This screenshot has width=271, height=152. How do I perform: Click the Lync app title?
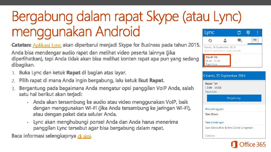click(x=209, y=32)
